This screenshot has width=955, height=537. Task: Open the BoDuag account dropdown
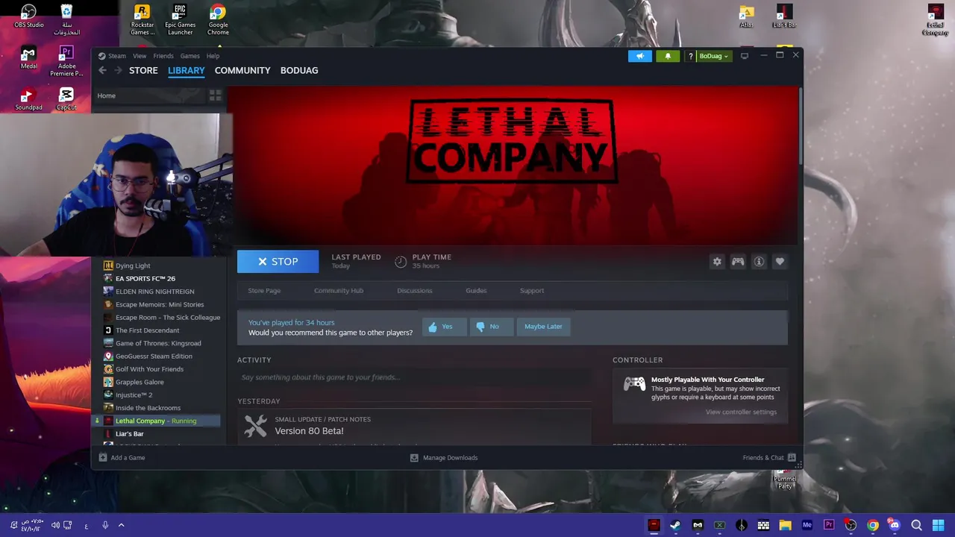(x=714, y=56)
